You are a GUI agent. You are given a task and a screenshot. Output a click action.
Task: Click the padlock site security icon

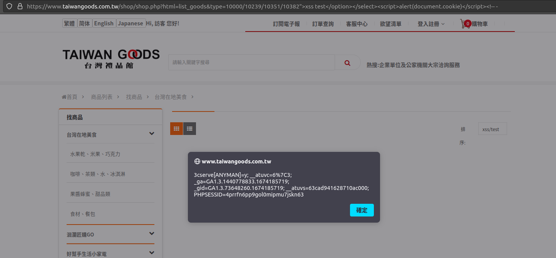click(x=20, y=6)
